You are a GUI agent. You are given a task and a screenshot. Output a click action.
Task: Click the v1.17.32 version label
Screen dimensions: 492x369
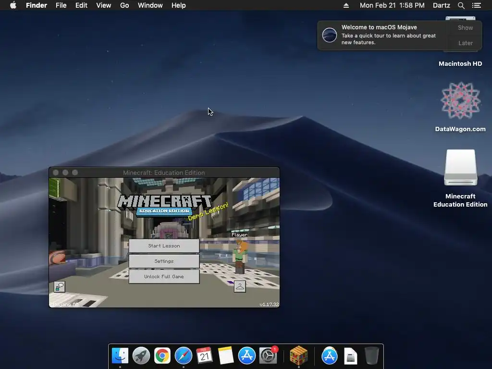tap(269, 304)
